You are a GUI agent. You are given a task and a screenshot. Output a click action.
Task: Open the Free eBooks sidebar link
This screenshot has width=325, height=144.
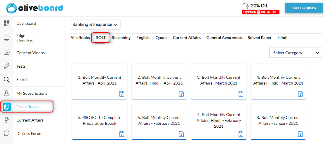[x=27, y=107]
